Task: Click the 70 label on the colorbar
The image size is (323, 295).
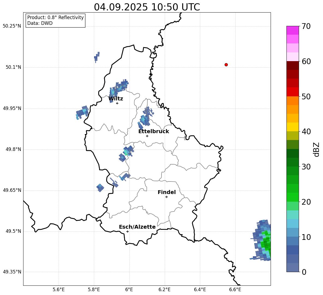Action: (x=306, y=26)
